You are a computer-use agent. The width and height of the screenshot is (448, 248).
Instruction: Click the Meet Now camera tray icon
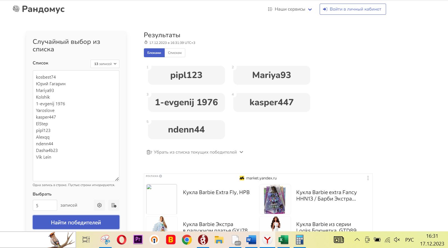pyautogui.click(x=367, y=240)
